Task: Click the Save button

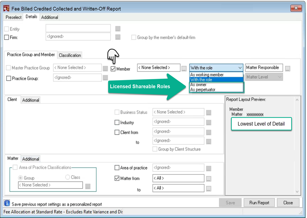Action: pos(230,203)
